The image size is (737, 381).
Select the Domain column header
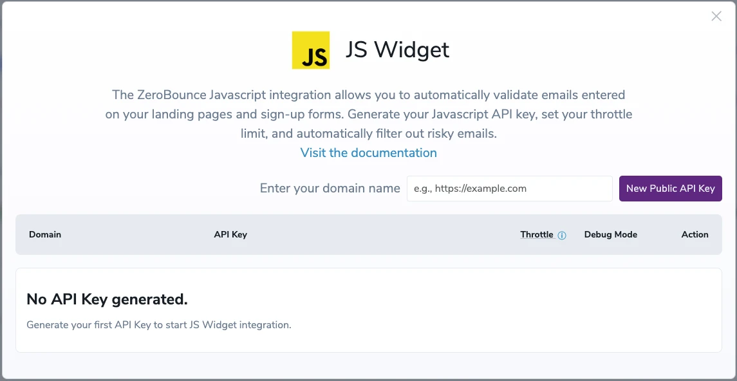tap(44, 234)
